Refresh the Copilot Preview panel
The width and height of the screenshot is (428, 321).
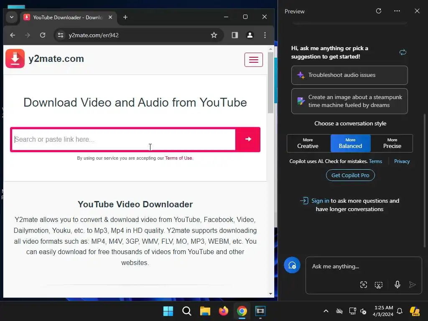click(378, 11)
